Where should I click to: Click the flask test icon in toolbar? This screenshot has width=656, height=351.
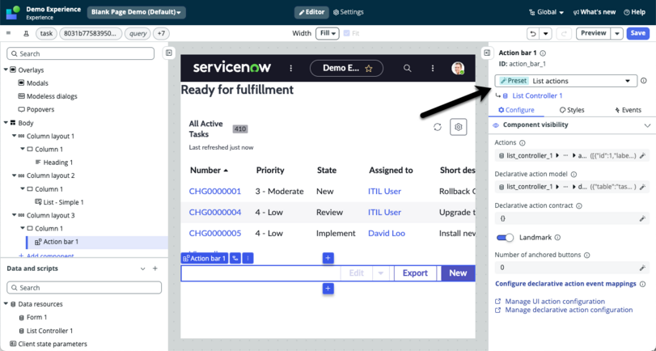tap(26, 33)
